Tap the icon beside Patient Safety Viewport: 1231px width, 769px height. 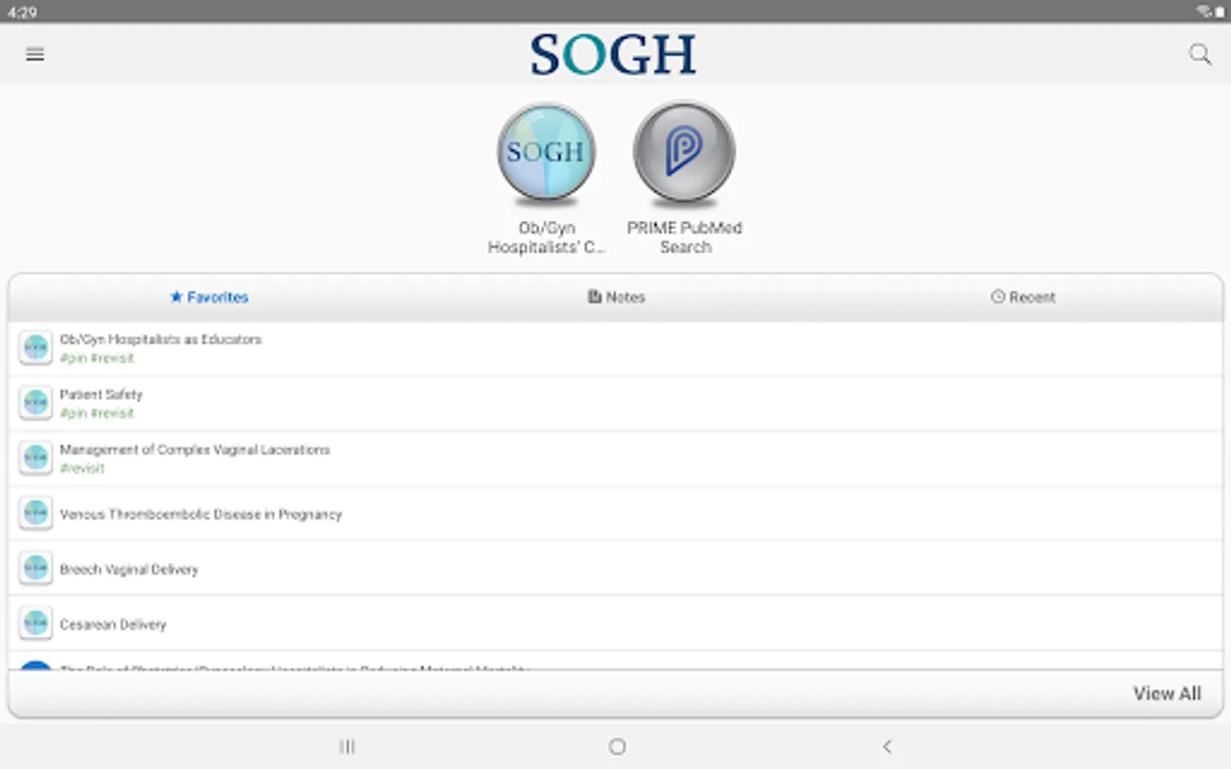pyautogui.click(x=36, y=402)
